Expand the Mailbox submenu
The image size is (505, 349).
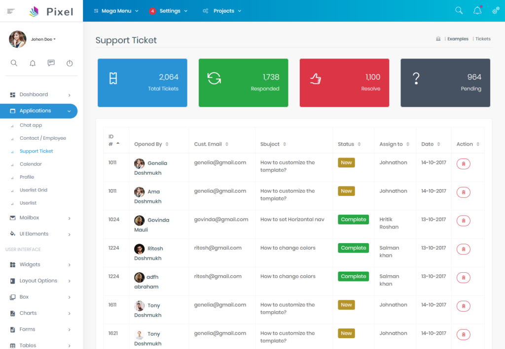pyautogui.click(x=30, y=218)
